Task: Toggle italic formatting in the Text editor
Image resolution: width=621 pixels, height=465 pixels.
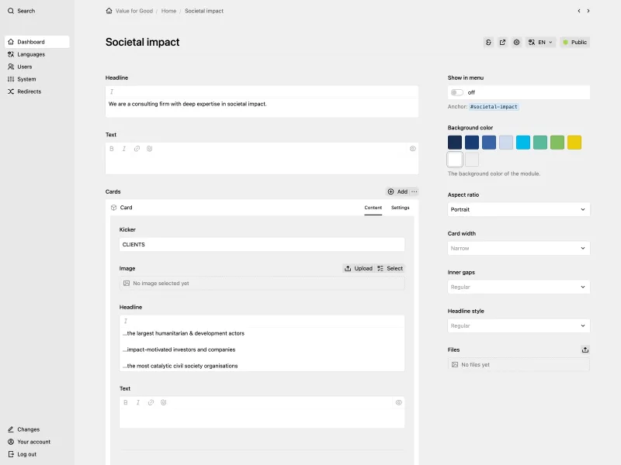Action: 125,148
